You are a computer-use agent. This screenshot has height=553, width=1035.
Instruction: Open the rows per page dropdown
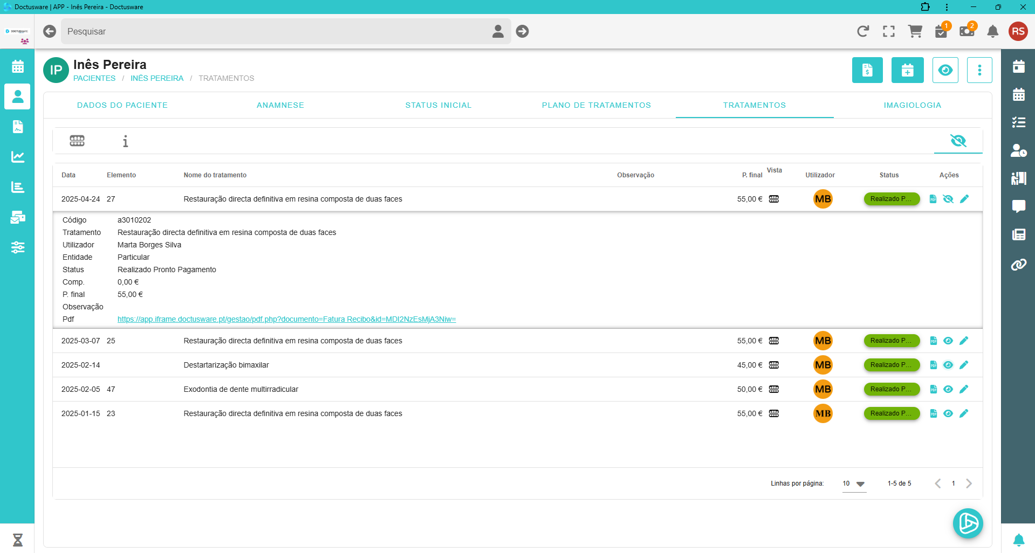click(x=854, y=483)
